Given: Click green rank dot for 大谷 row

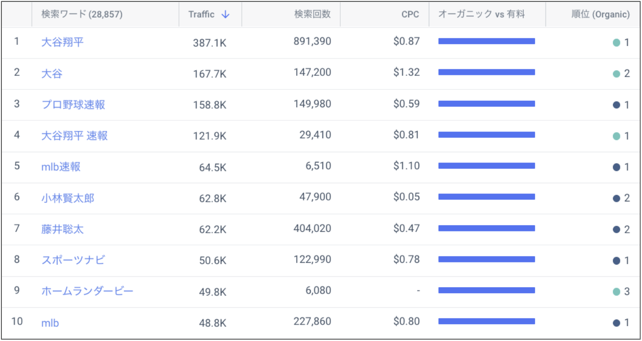Looking at the screenshot, I should 617,74.
